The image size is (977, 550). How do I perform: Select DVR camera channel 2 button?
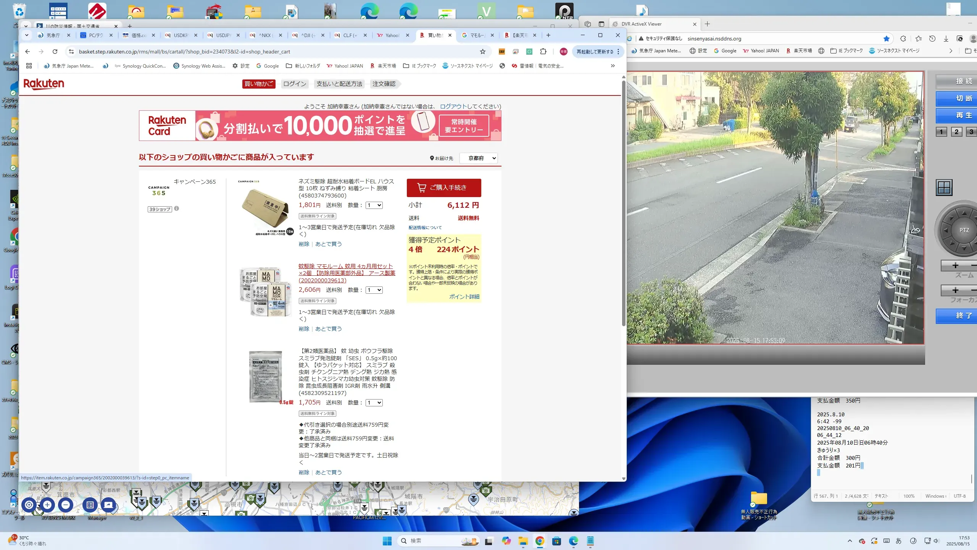point(956,132)
